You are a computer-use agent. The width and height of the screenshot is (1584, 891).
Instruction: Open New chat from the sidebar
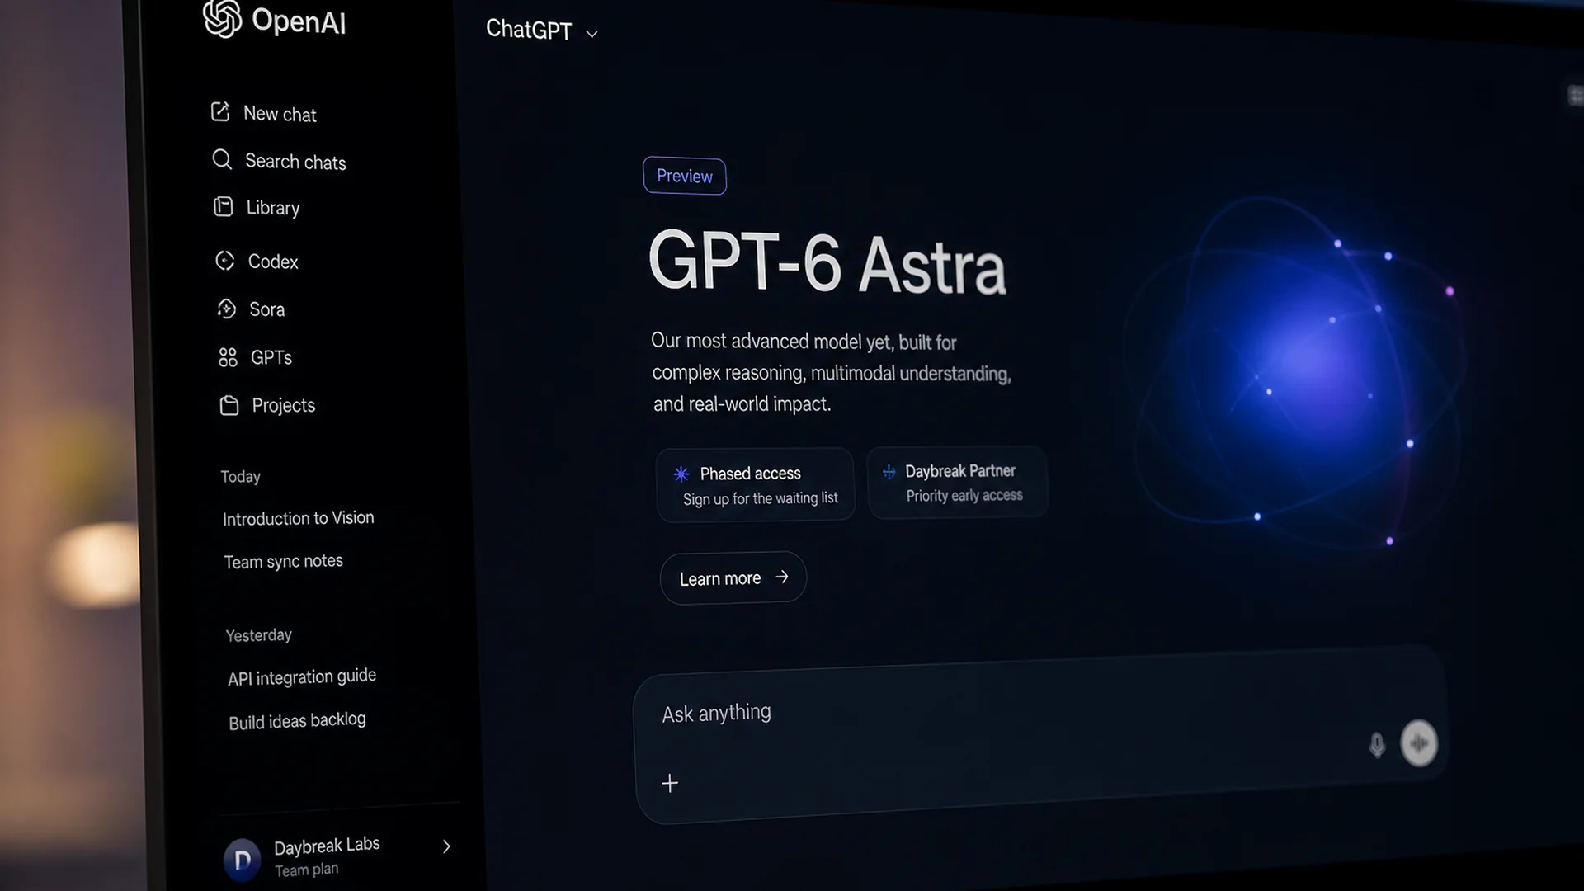click(x=280, y=114)
